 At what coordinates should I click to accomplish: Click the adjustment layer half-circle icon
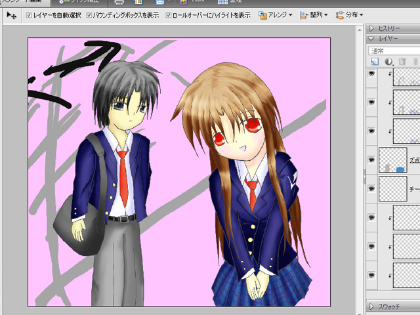388,62
